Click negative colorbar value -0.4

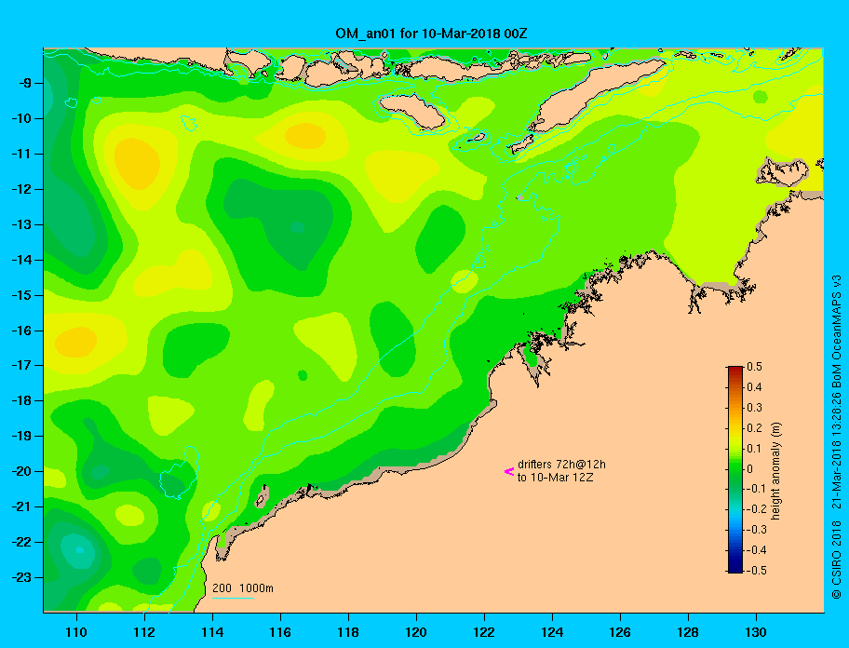click(757, 550)
